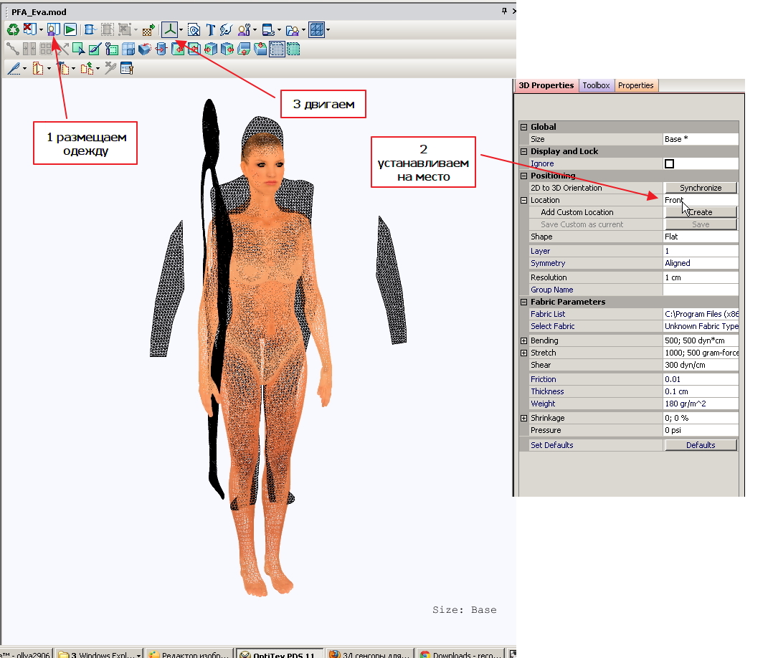
Task: Toggle the Ignore checkbox
Action: [669, 163]
